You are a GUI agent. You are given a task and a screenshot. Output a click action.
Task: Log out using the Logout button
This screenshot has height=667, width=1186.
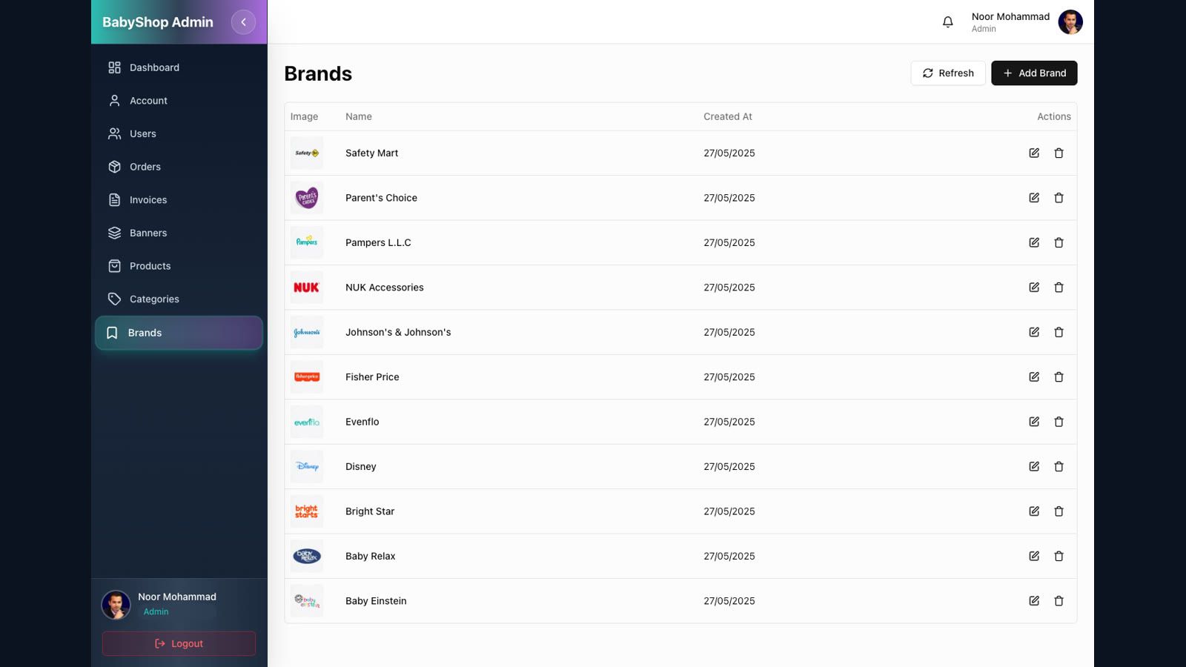tap(179, 643)
